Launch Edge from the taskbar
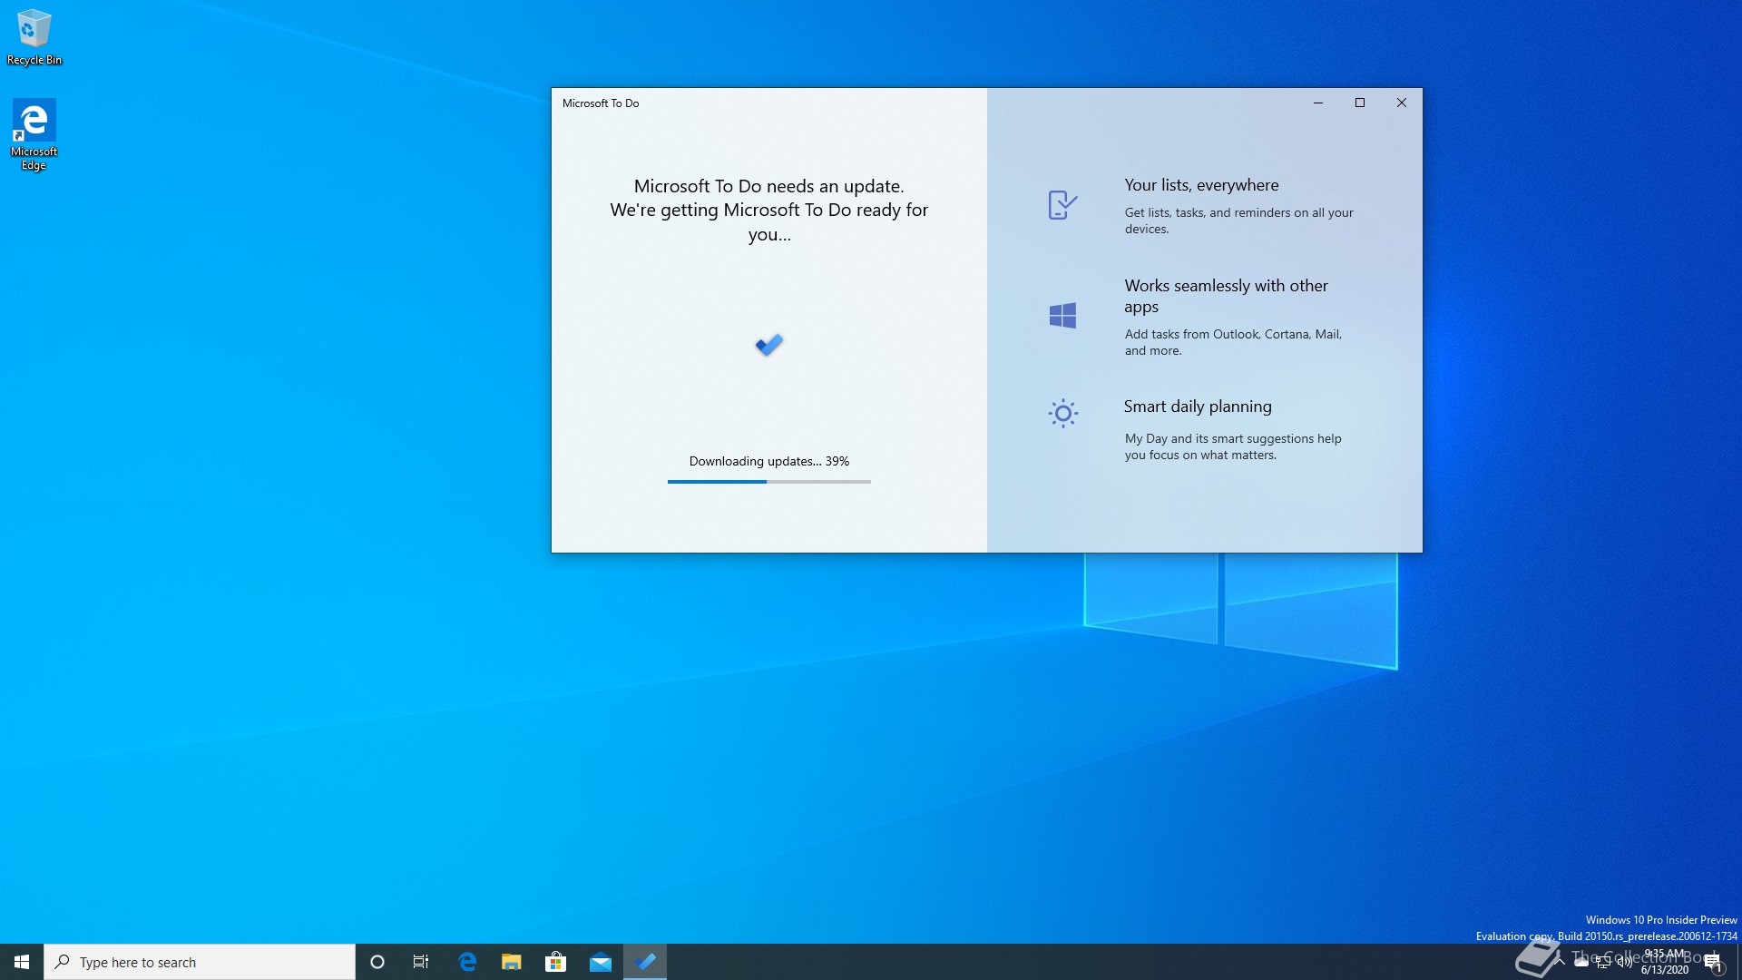 click(467, 962)
